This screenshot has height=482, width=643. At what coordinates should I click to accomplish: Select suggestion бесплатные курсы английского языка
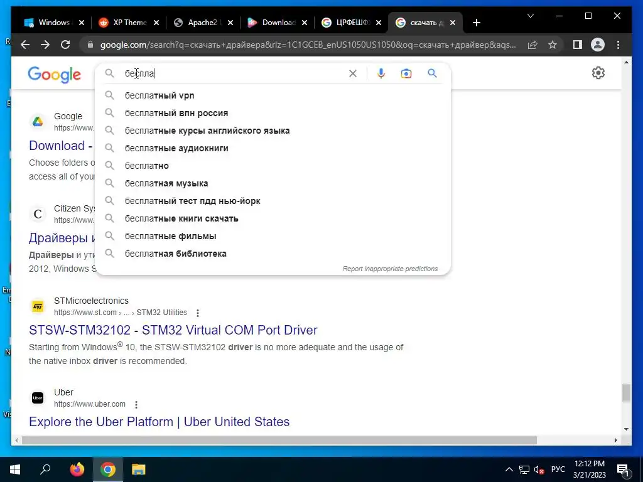(x=273, y=131)
